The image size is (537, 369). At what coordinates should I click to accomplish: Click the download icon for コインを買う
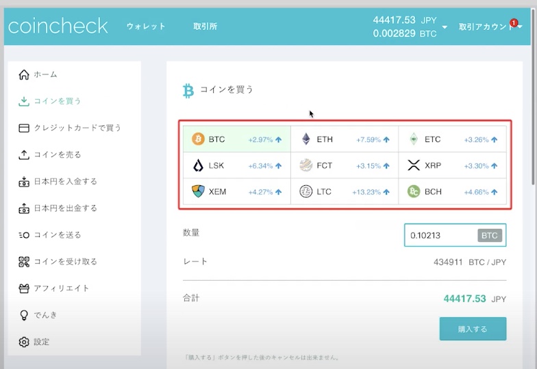[x=24, y=101]
